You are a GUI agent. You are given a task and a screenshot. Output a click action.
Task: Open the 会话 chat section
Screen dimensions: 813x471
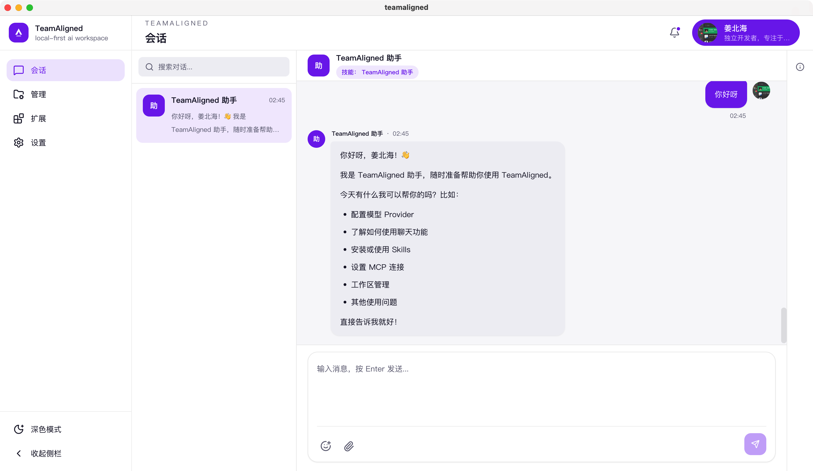tap(65, 70)
